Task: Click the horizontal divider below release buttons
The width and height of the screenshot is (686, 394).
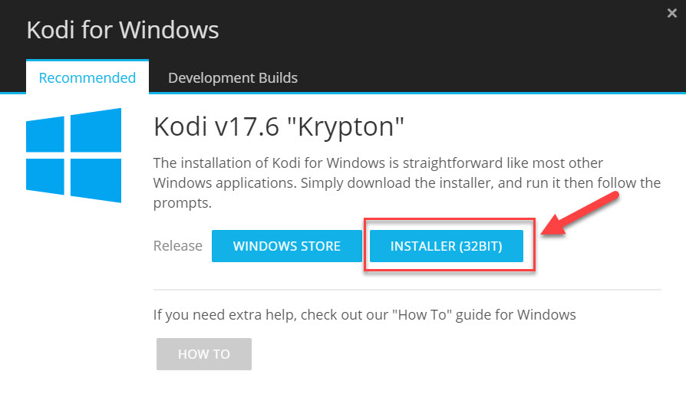Action: click(x=407, y=289)
